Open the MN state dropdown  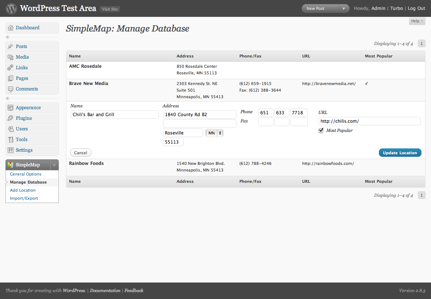tap(214, 133)
